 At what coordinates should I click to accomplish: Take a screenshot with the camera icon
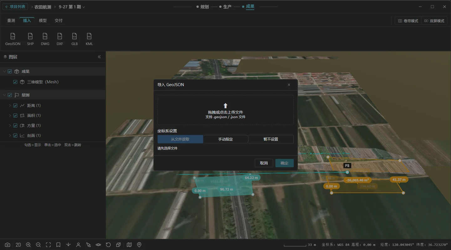(7, 245)
